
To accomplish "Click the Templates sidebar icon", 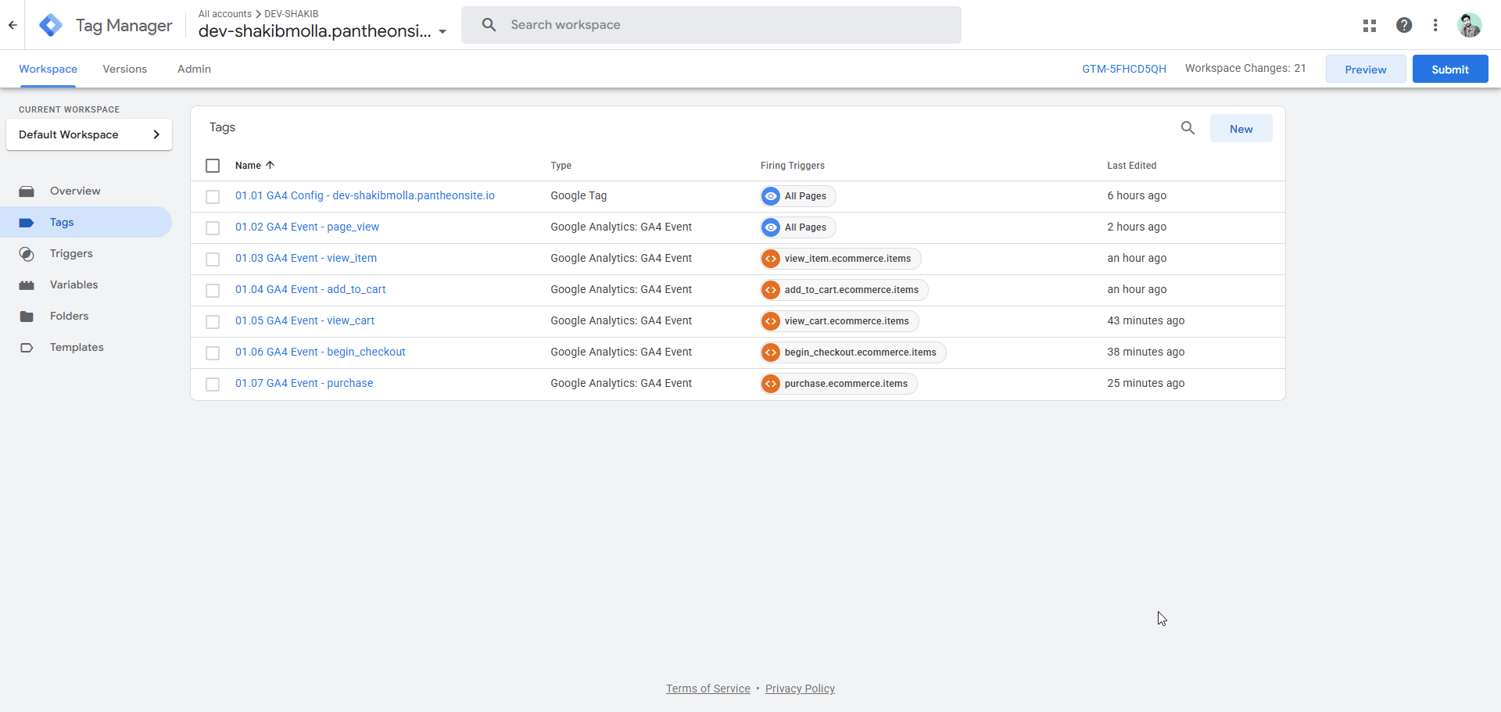I will (27, 348).
